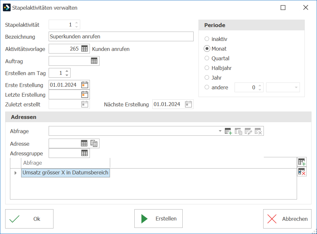
Task: Open calendar for Letzte Erstellung
Action: coord(84,95)
